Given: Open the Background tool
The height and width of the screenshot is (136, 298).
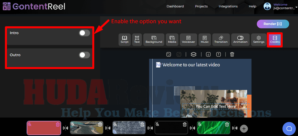Looking at the screenshot, I should tap(154, 40).
